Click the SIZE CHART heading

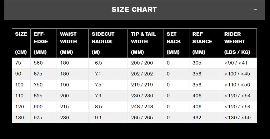[x=134, y=10]
